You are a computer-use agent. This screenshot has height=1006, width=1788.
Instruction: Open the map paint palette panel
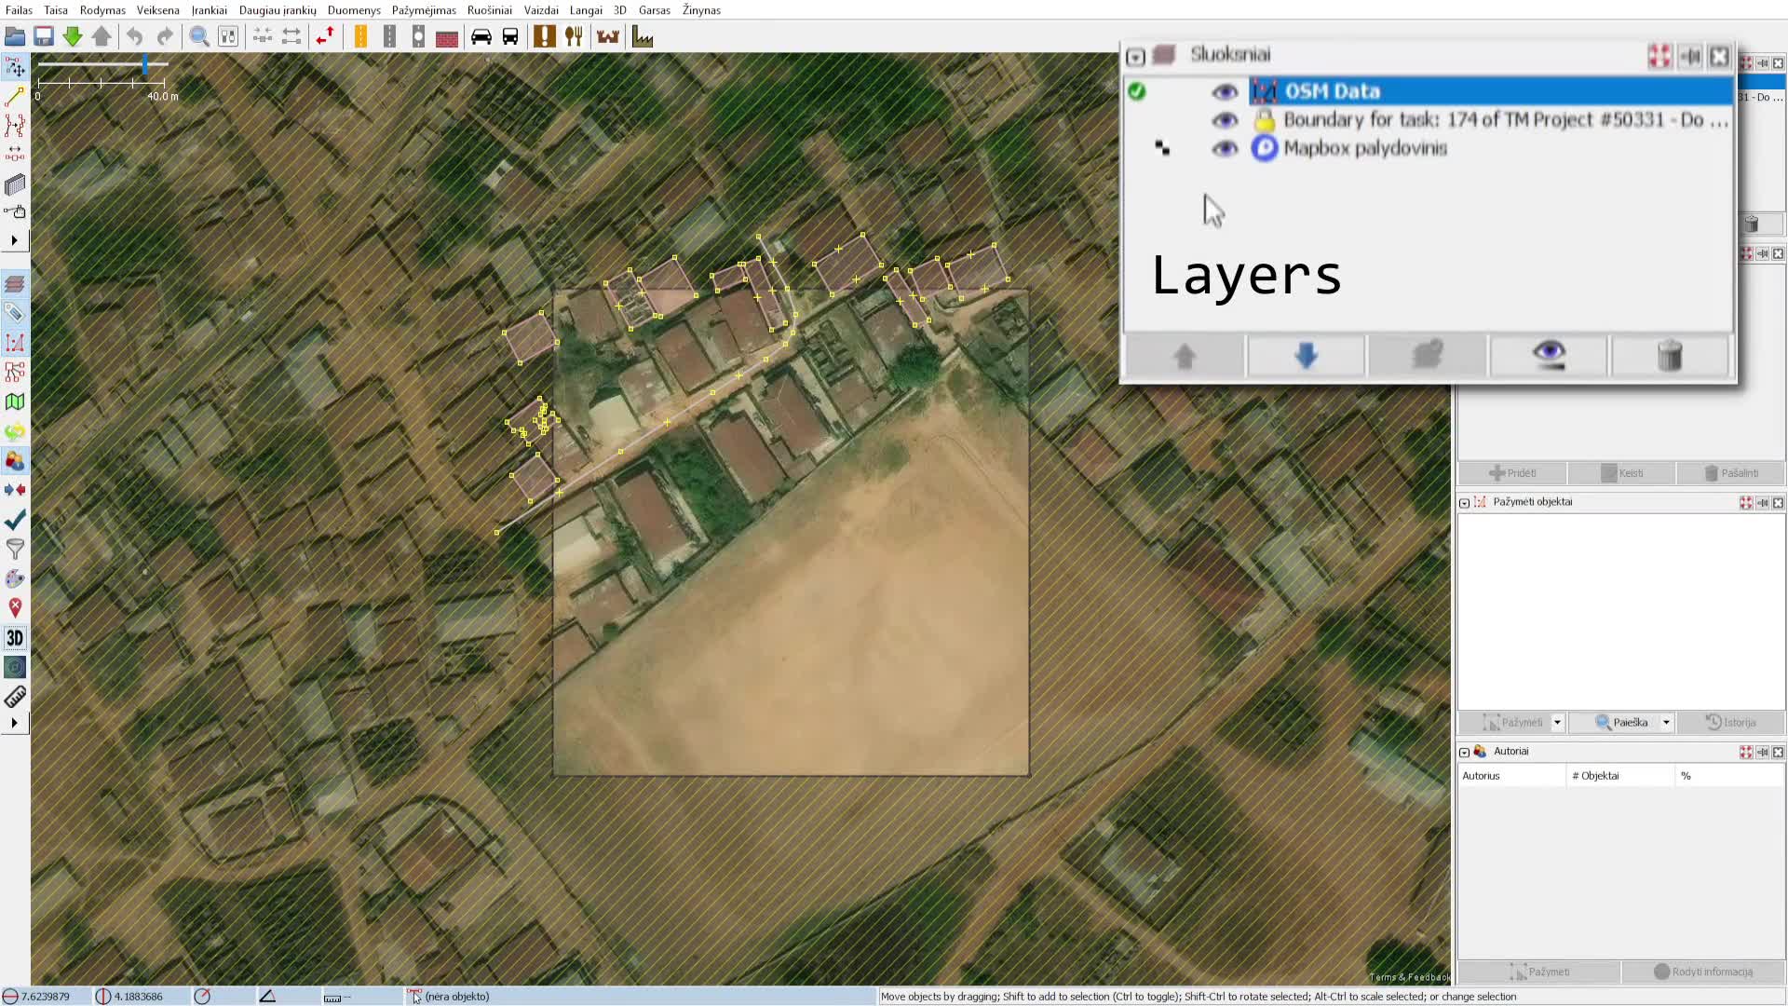click(x=15, y=578)
